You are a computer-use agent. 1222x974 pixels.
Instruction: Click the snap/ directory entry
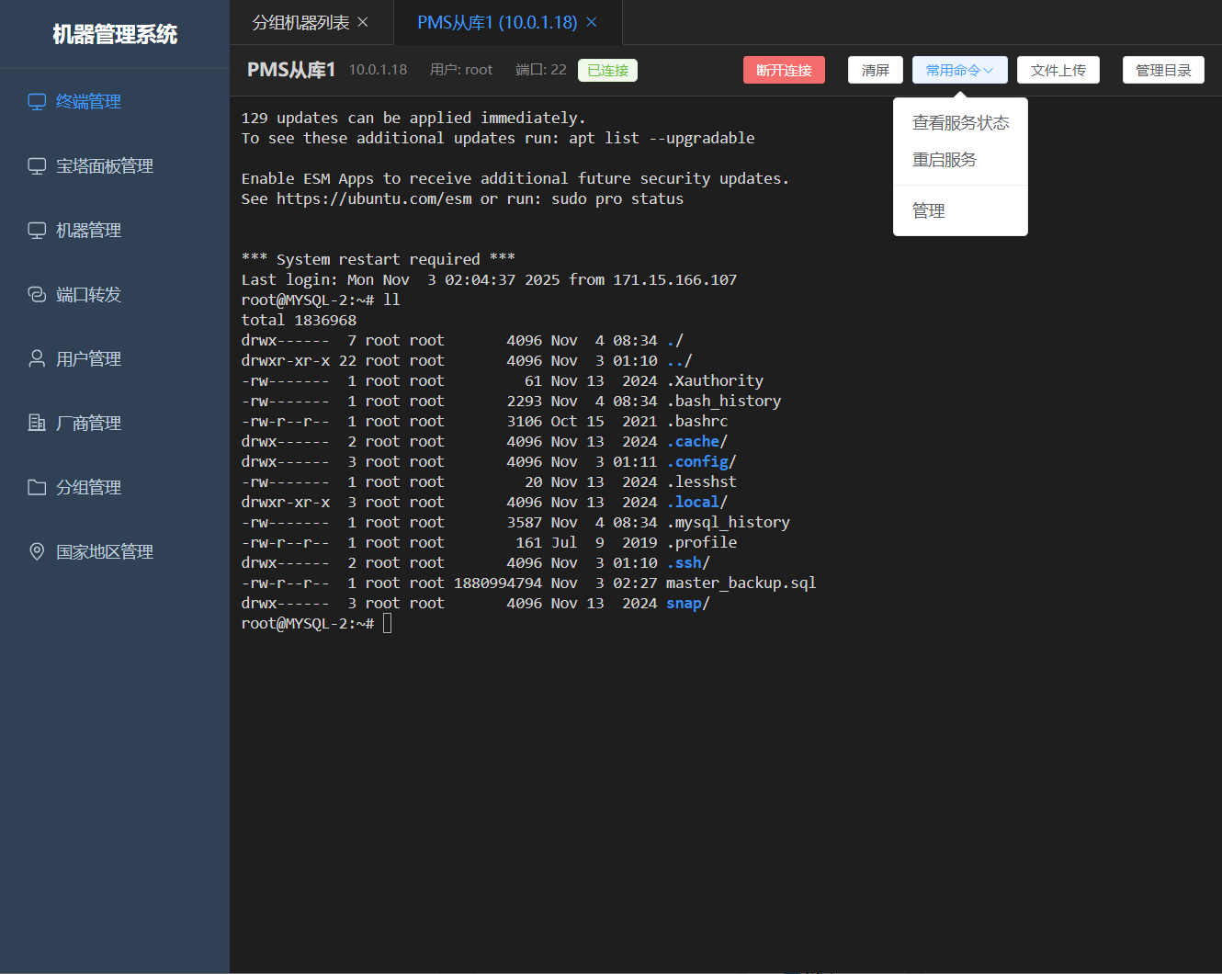688,604
